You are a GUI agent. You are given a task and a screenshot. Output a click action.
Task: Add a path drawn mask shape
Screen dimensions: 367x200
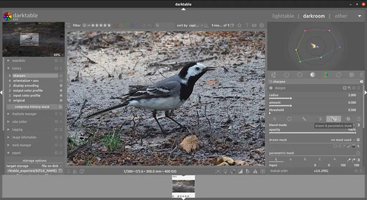(x=344, y=146)
